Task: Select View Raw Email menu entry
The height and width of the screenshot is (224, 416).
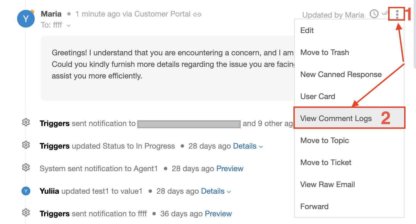Action: pyautogui.click(x=327, y=184)
